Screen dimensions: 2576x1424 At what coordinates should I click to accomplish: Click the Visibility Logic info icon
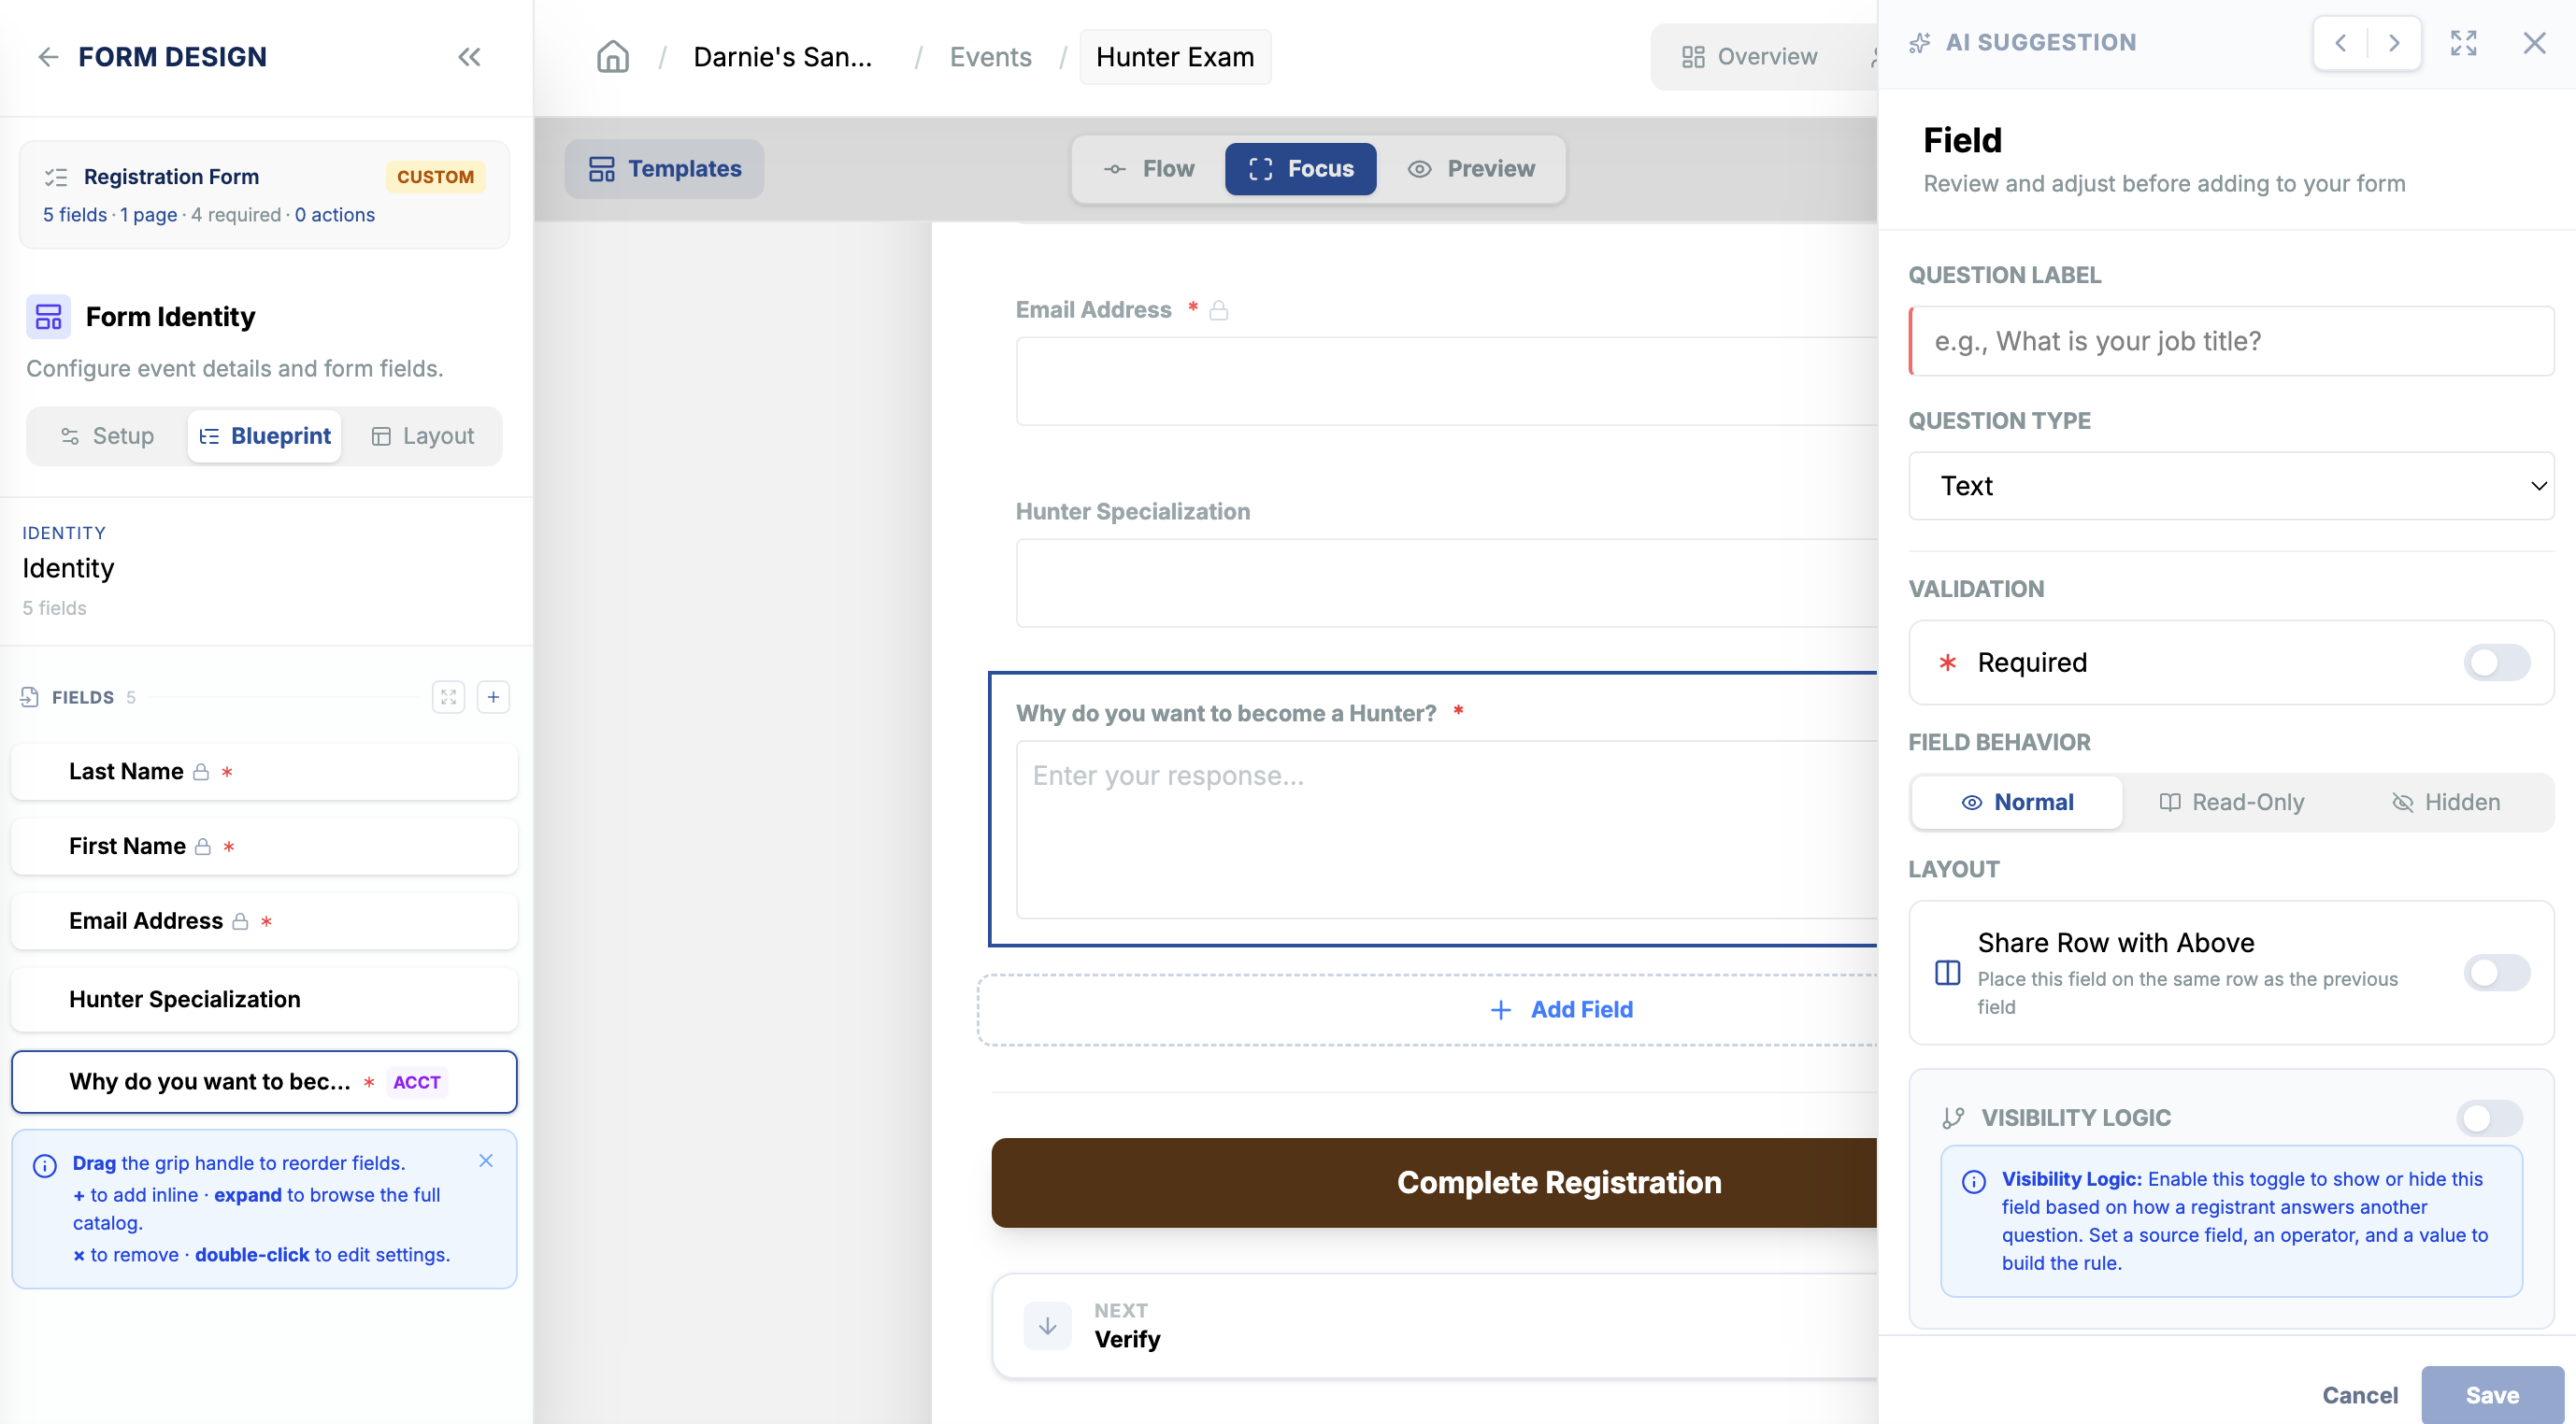[x=1973, y=1182]
